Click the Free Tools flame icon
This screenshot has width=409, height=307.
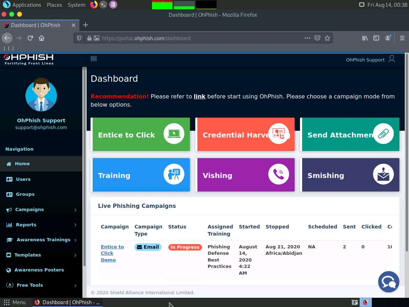[10, 285]
